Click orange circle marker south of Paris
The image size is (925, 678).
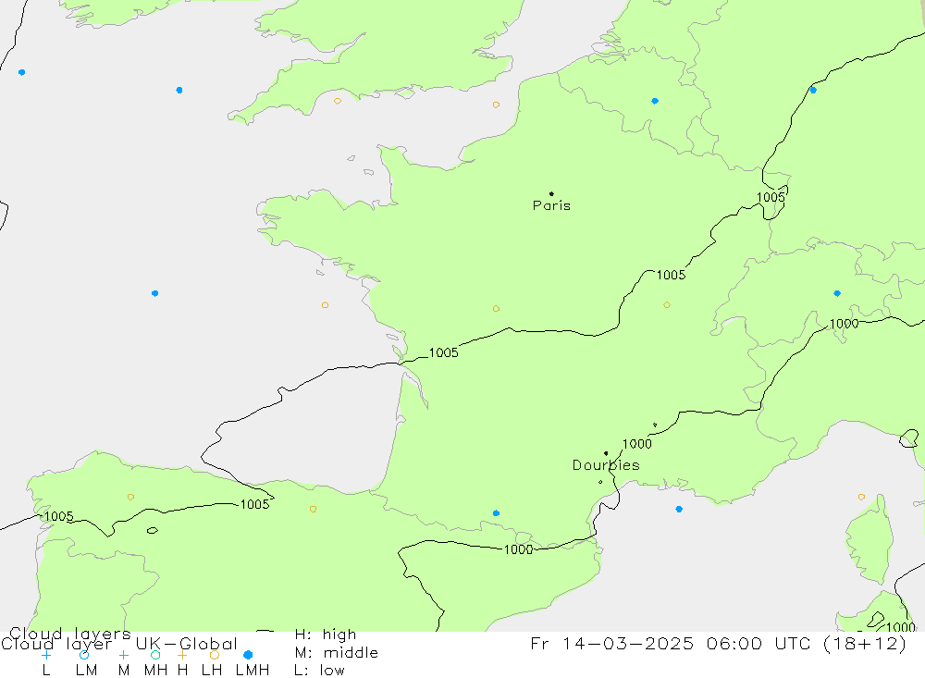[496, 309]
